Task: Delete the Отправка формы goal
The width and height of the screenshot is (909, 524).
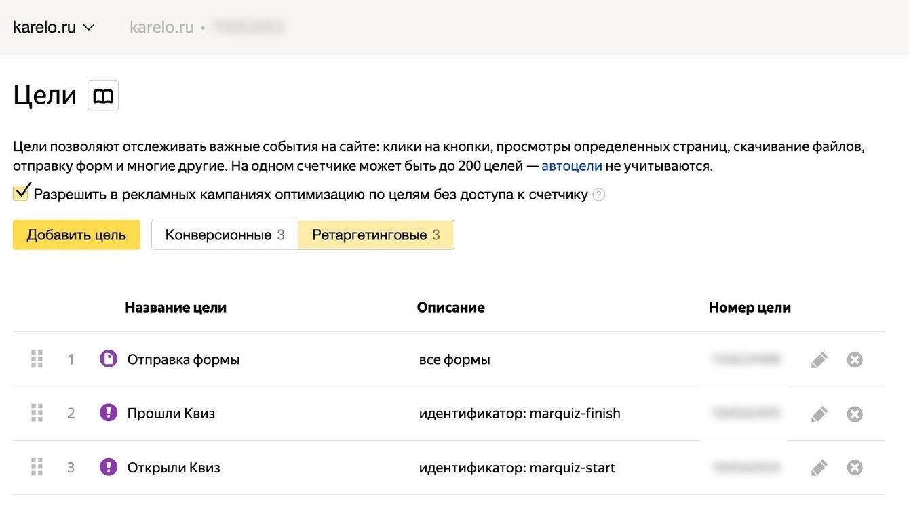Action: [x=855, y=359]
